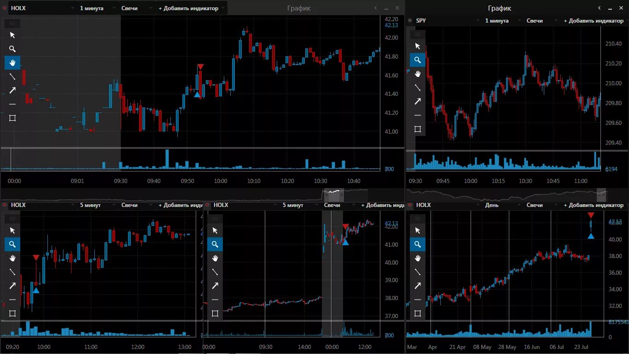
Task: Pick trend line tool in bottom-left HOLX 5 минут chart
Action: [12, 272]
